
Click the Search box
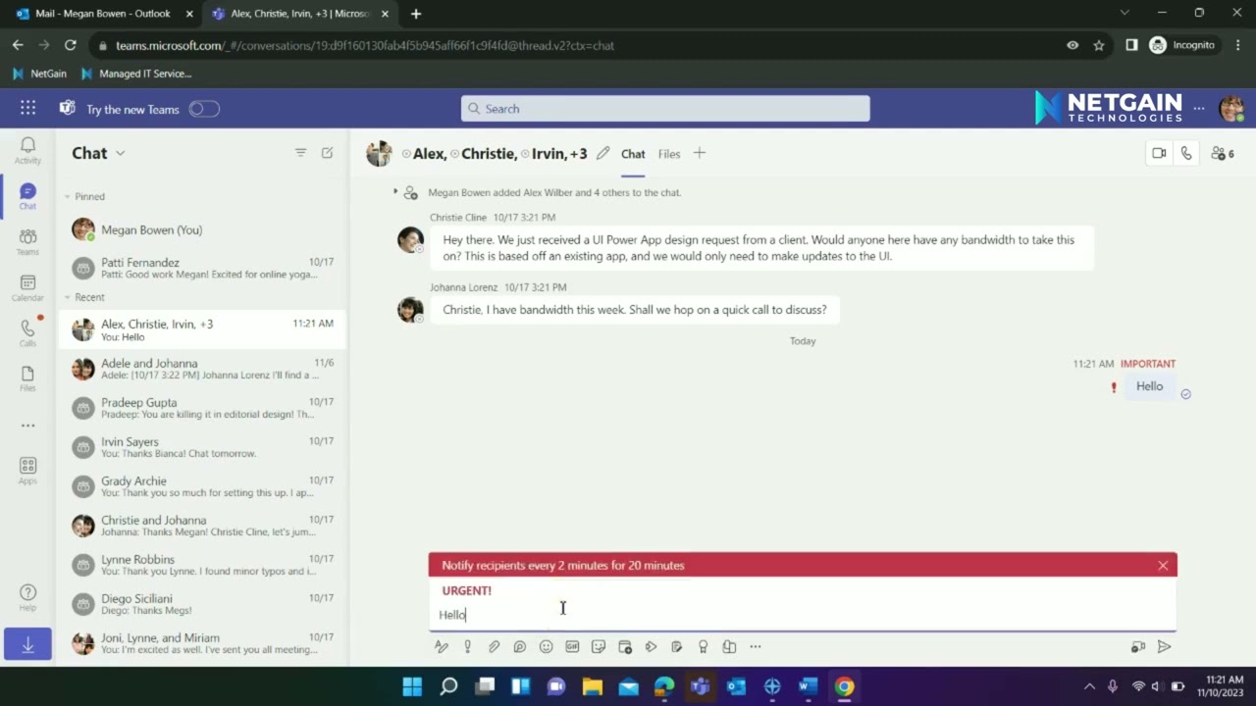pos(665,109)
